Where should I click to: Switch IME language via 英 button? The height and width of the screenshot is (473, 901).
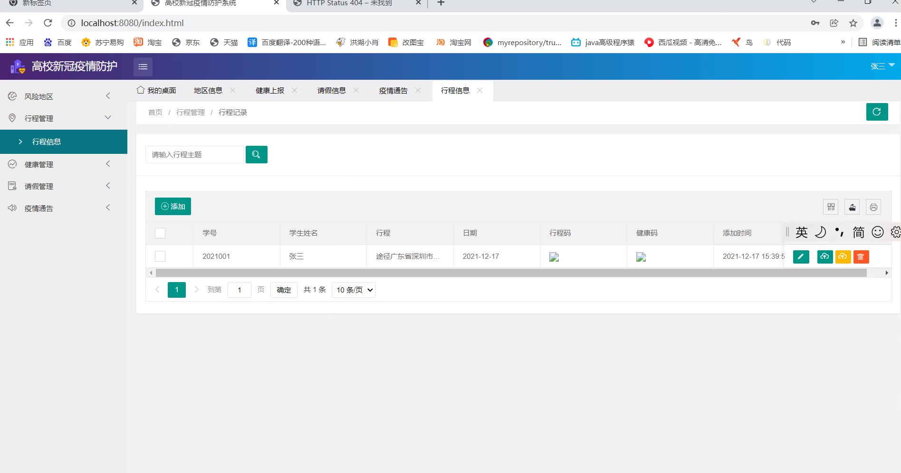tap(802, 232)
